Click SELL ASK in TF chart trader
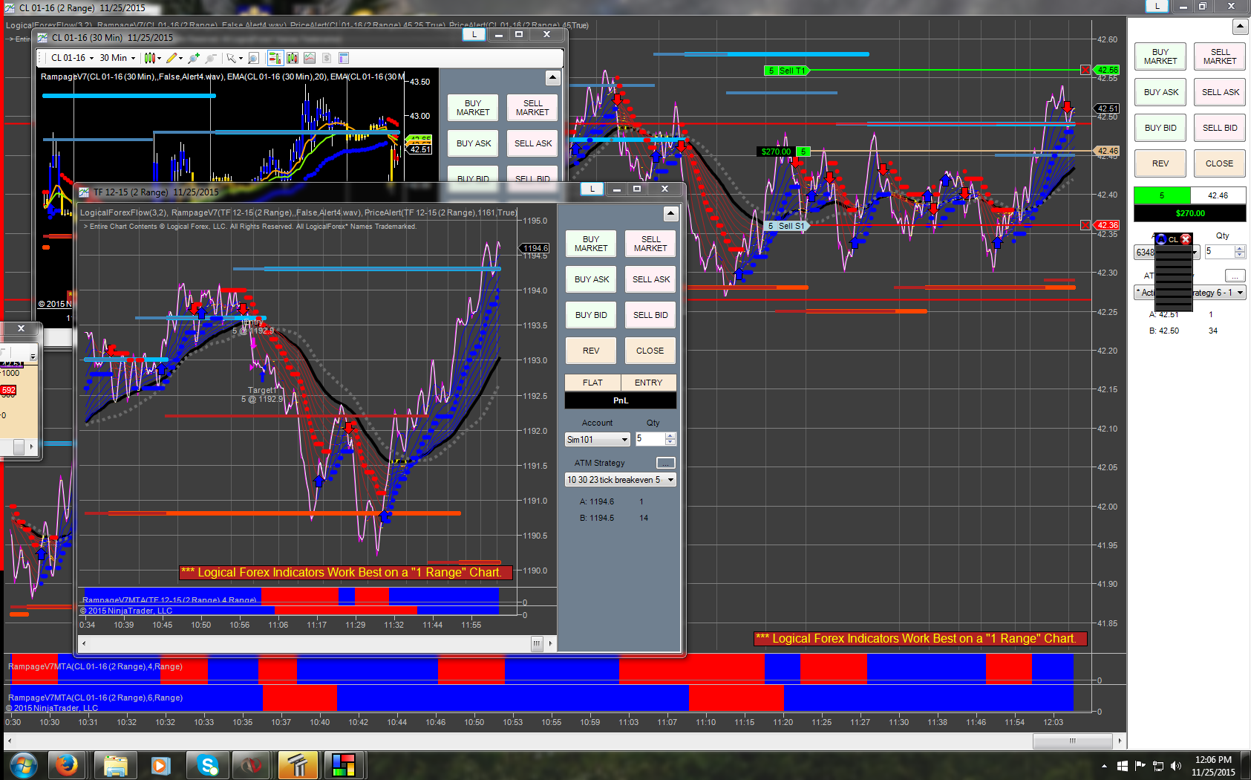This screenshot has height=780, width=1251. click(x=651, y=279)
